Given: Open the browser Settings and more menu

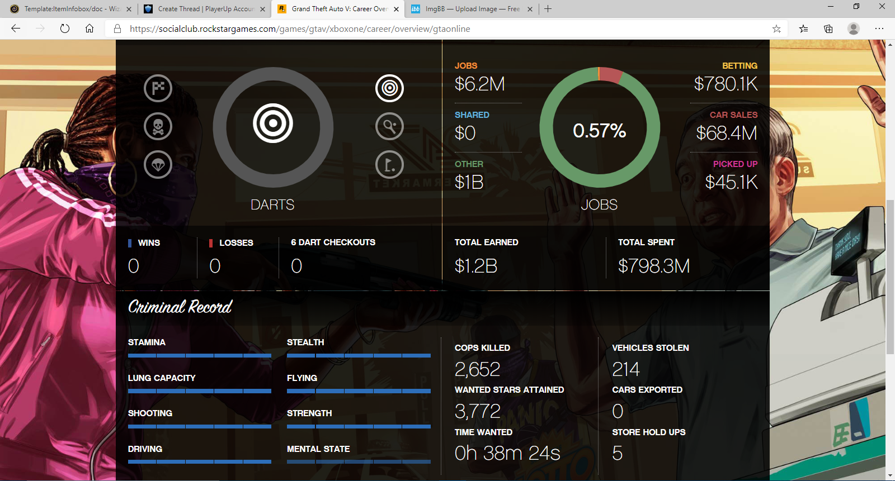Looking at the screenshot, I should pyautogui.click(x=879, y=28).
